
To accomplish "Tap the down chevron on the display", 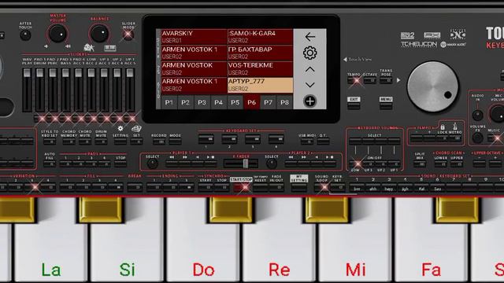I will pos(309,85).
